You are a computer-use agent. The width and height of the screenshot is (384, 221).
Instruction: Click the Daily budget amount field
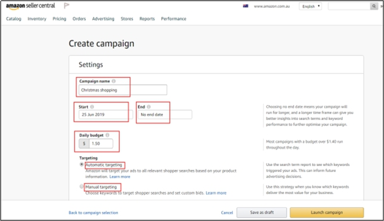(101, 143)
